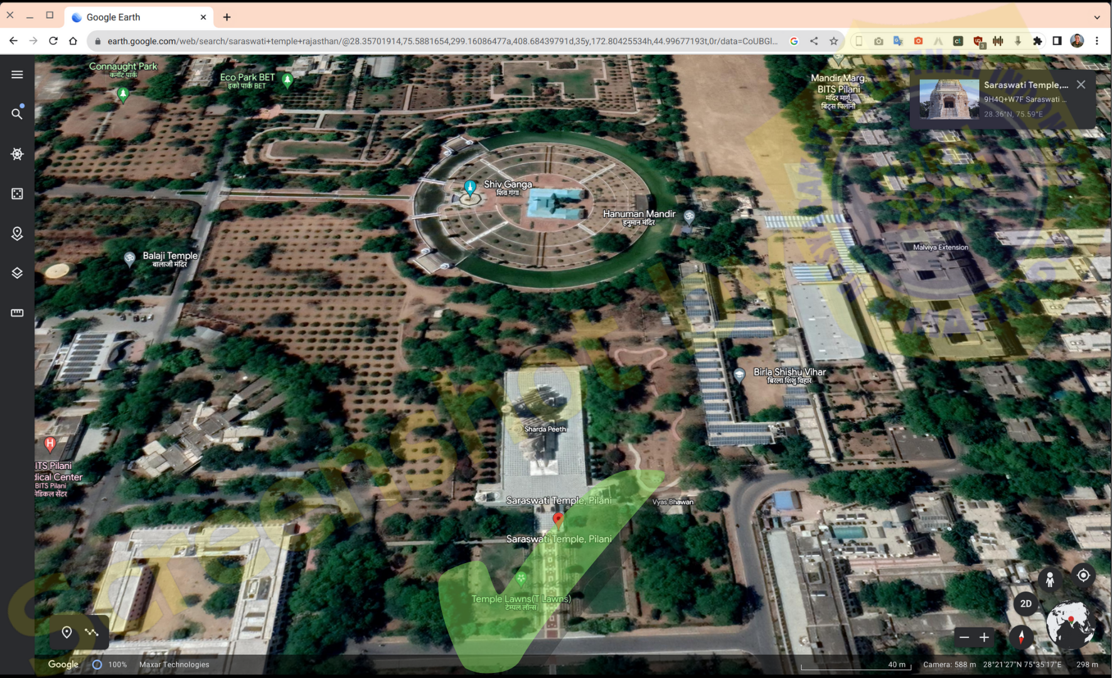
Task: Expand the tab search chevron
Action: pyautogui.click(x=1097, y=18)
